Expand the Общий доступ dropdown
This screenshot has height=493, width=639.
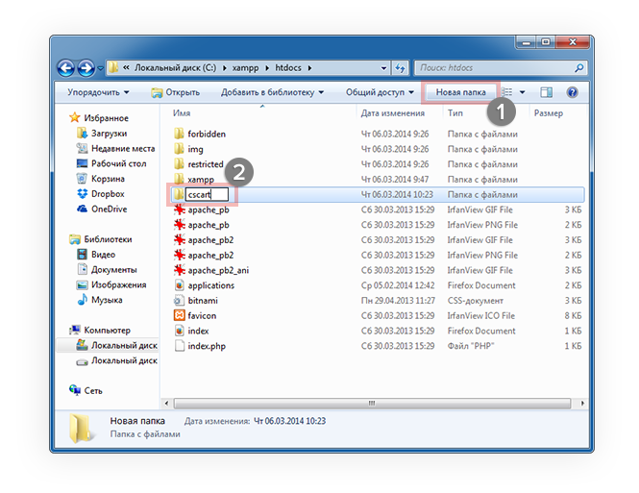click(x=379, y=92)
